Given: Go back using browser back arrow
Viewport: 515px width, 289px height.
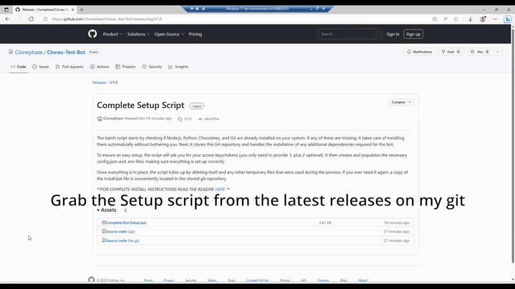Looking at the screenshot, I should tap(7, 19).
